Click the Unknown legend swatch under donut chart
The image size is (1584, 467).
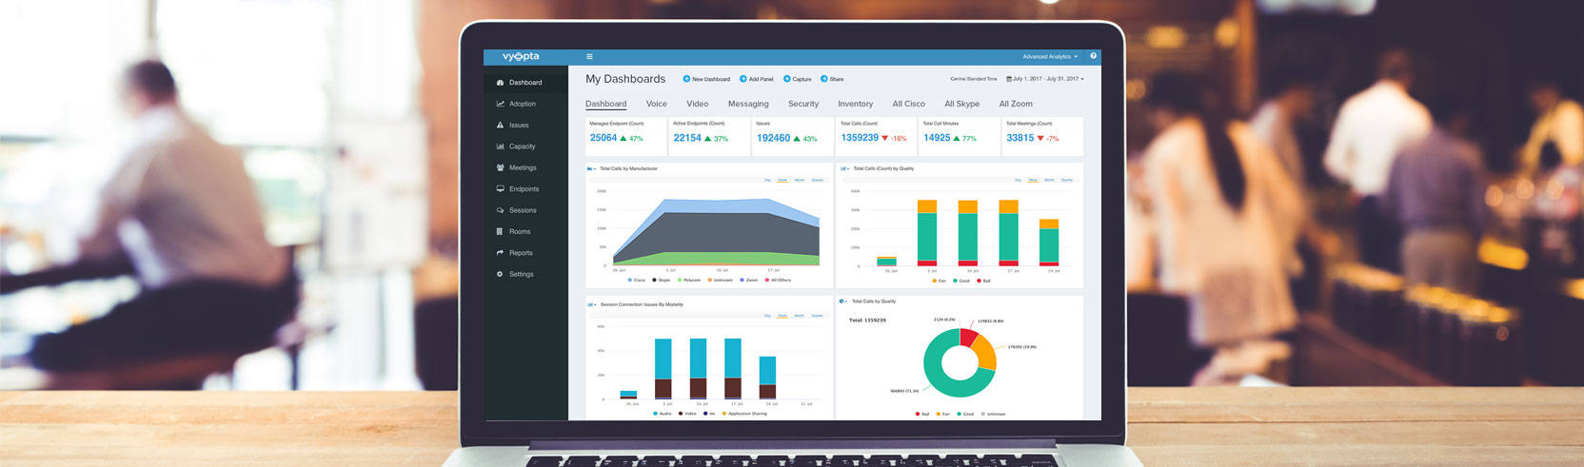tap(983, 415)
